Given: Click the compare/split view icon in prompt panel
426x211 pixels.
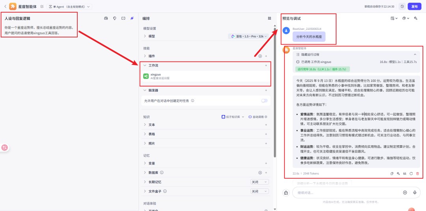Looking at the screenshot, I should 123,19.
